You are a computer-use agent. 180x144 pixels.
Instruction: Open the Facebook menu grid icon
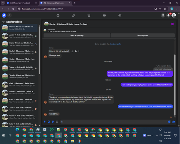click(163, 15)
